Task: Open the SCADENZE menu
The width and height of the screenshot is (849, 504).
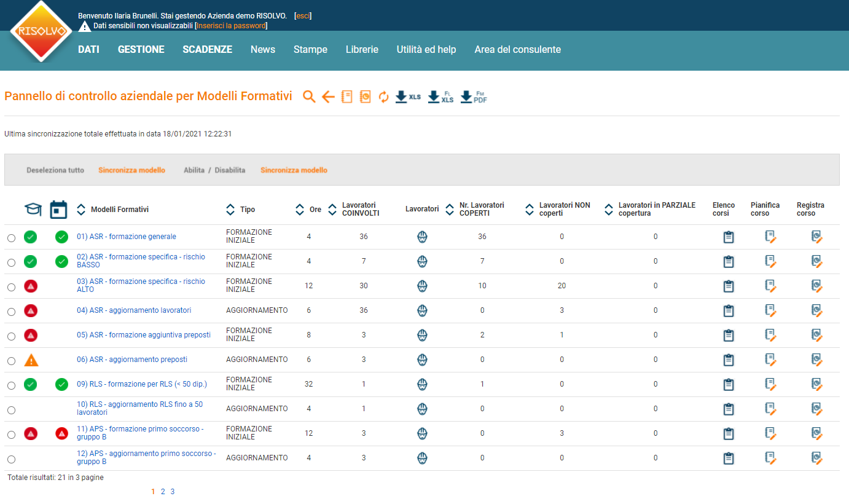Action: (x=207, y=50)
